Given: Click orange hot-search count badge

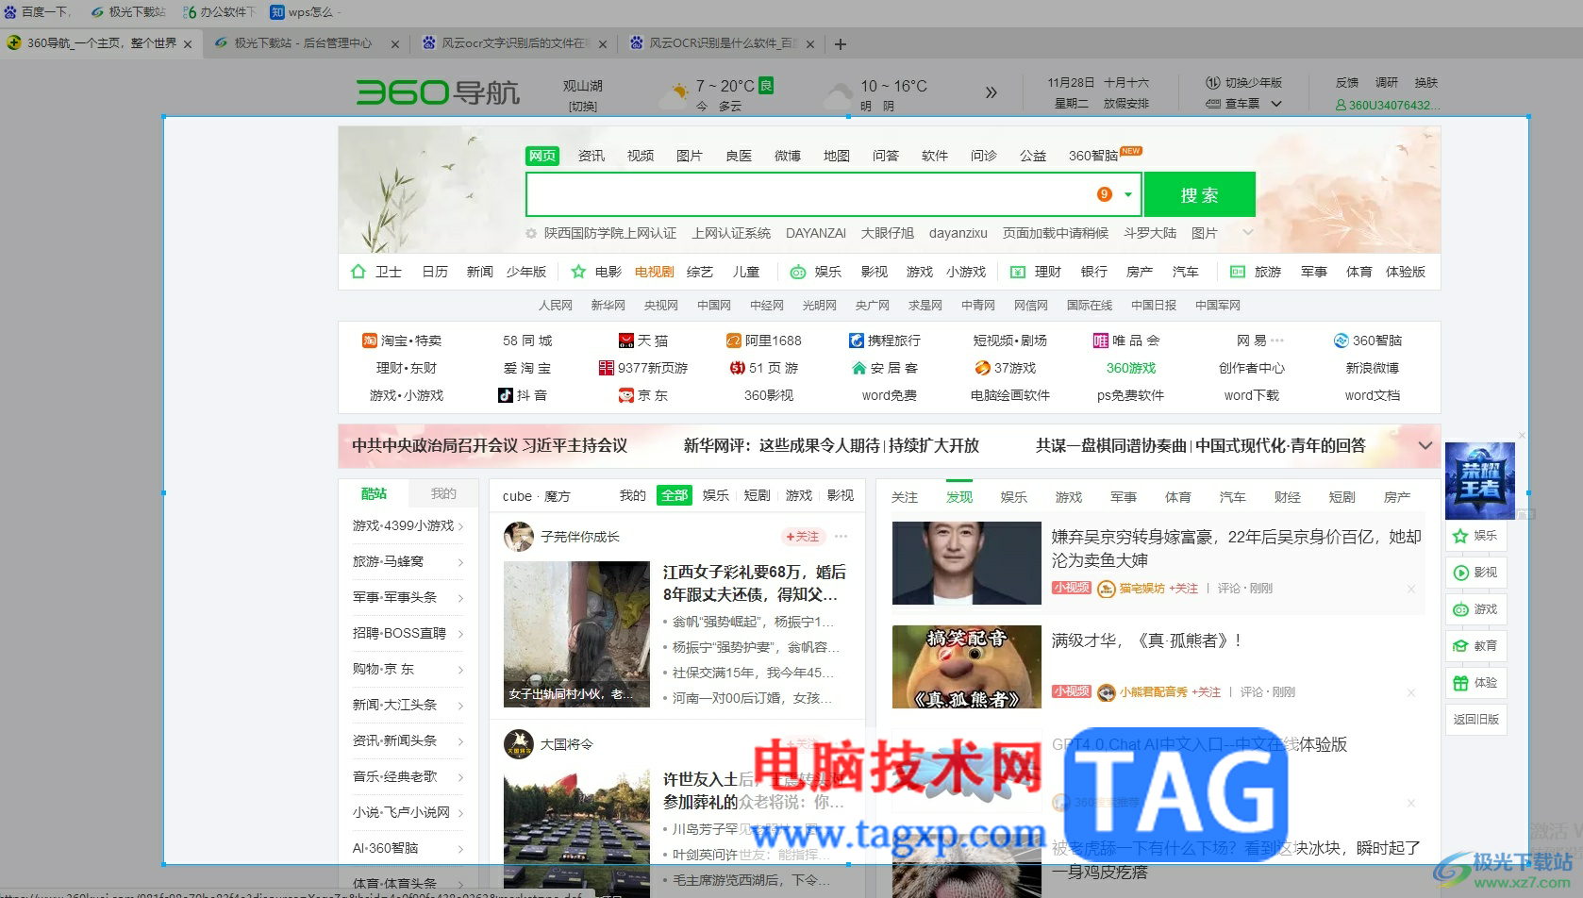Looking at the screenshot, I should pyautogui.click(x=1105, y=194).
